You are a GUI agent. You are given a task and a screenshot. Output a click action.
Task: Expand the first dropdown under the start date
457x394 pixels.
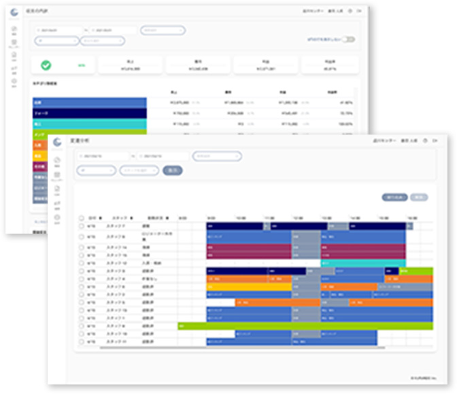(97, 171)
